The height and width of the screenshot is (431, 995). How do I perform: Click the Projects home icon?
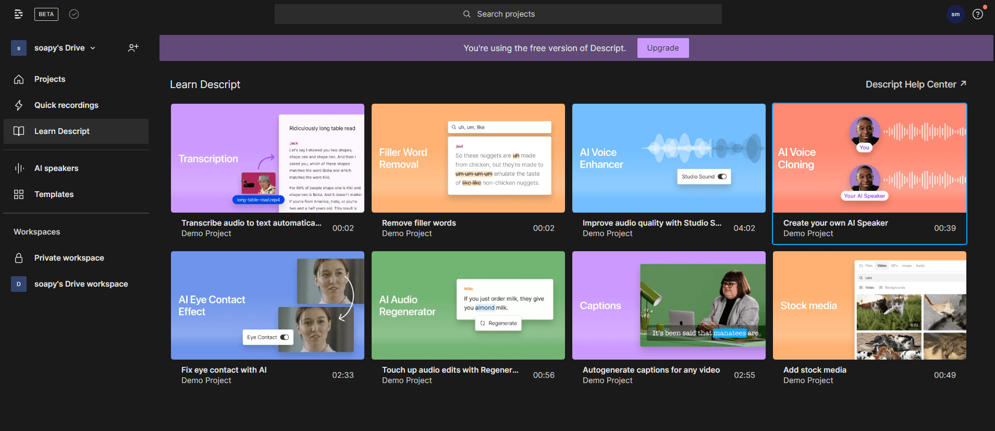[19, 79]
